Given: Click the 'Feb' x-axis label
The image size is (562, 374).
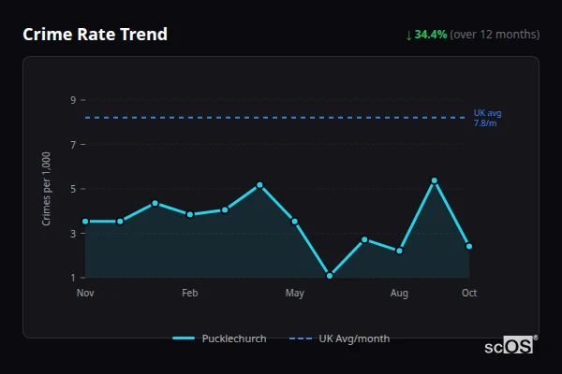Looking at the screenshot, I should (190, 293).
